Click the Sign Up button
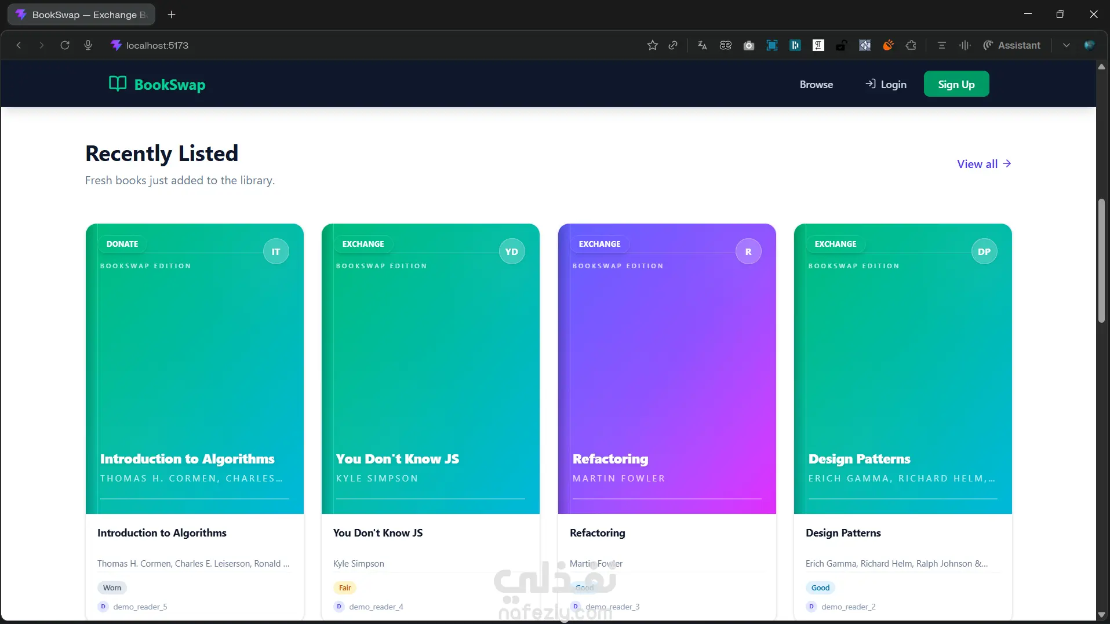The height and width of the screenshot is (624, 1110). [x=956, y=84]
